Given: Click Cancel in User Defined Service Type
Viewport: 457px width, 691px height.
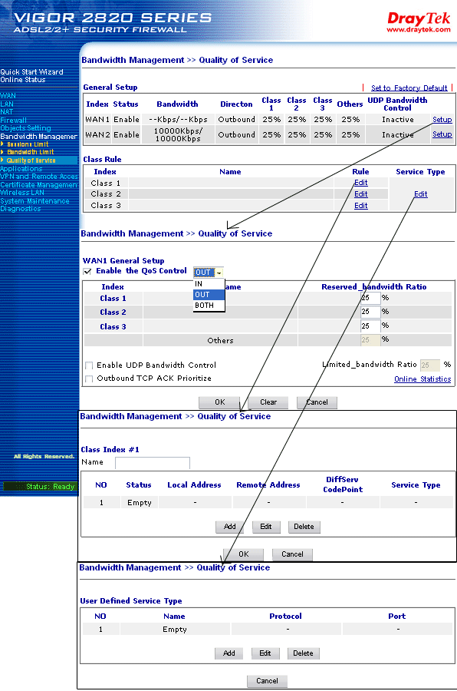Looking at the screenshot, I should pyautogui.click(x=268, y=681).
